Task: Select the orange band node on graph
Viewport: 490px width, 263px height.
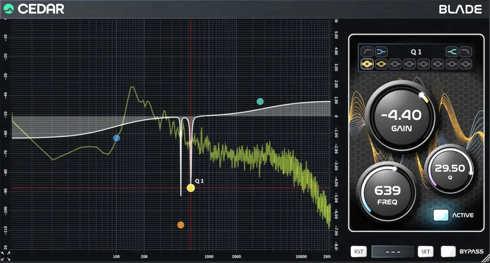Action: point(180,225)
